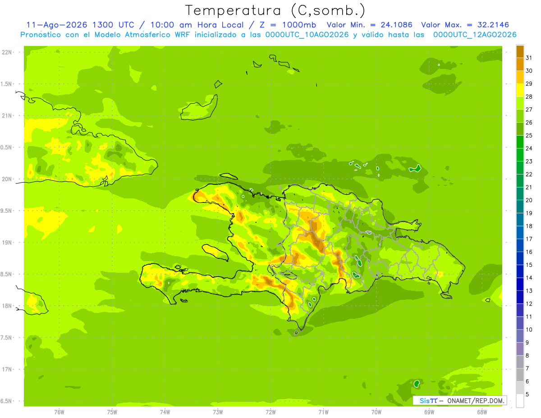Click the colorbar label "10"
Screen dimensions: 541x418
click(x=529, y=330)
